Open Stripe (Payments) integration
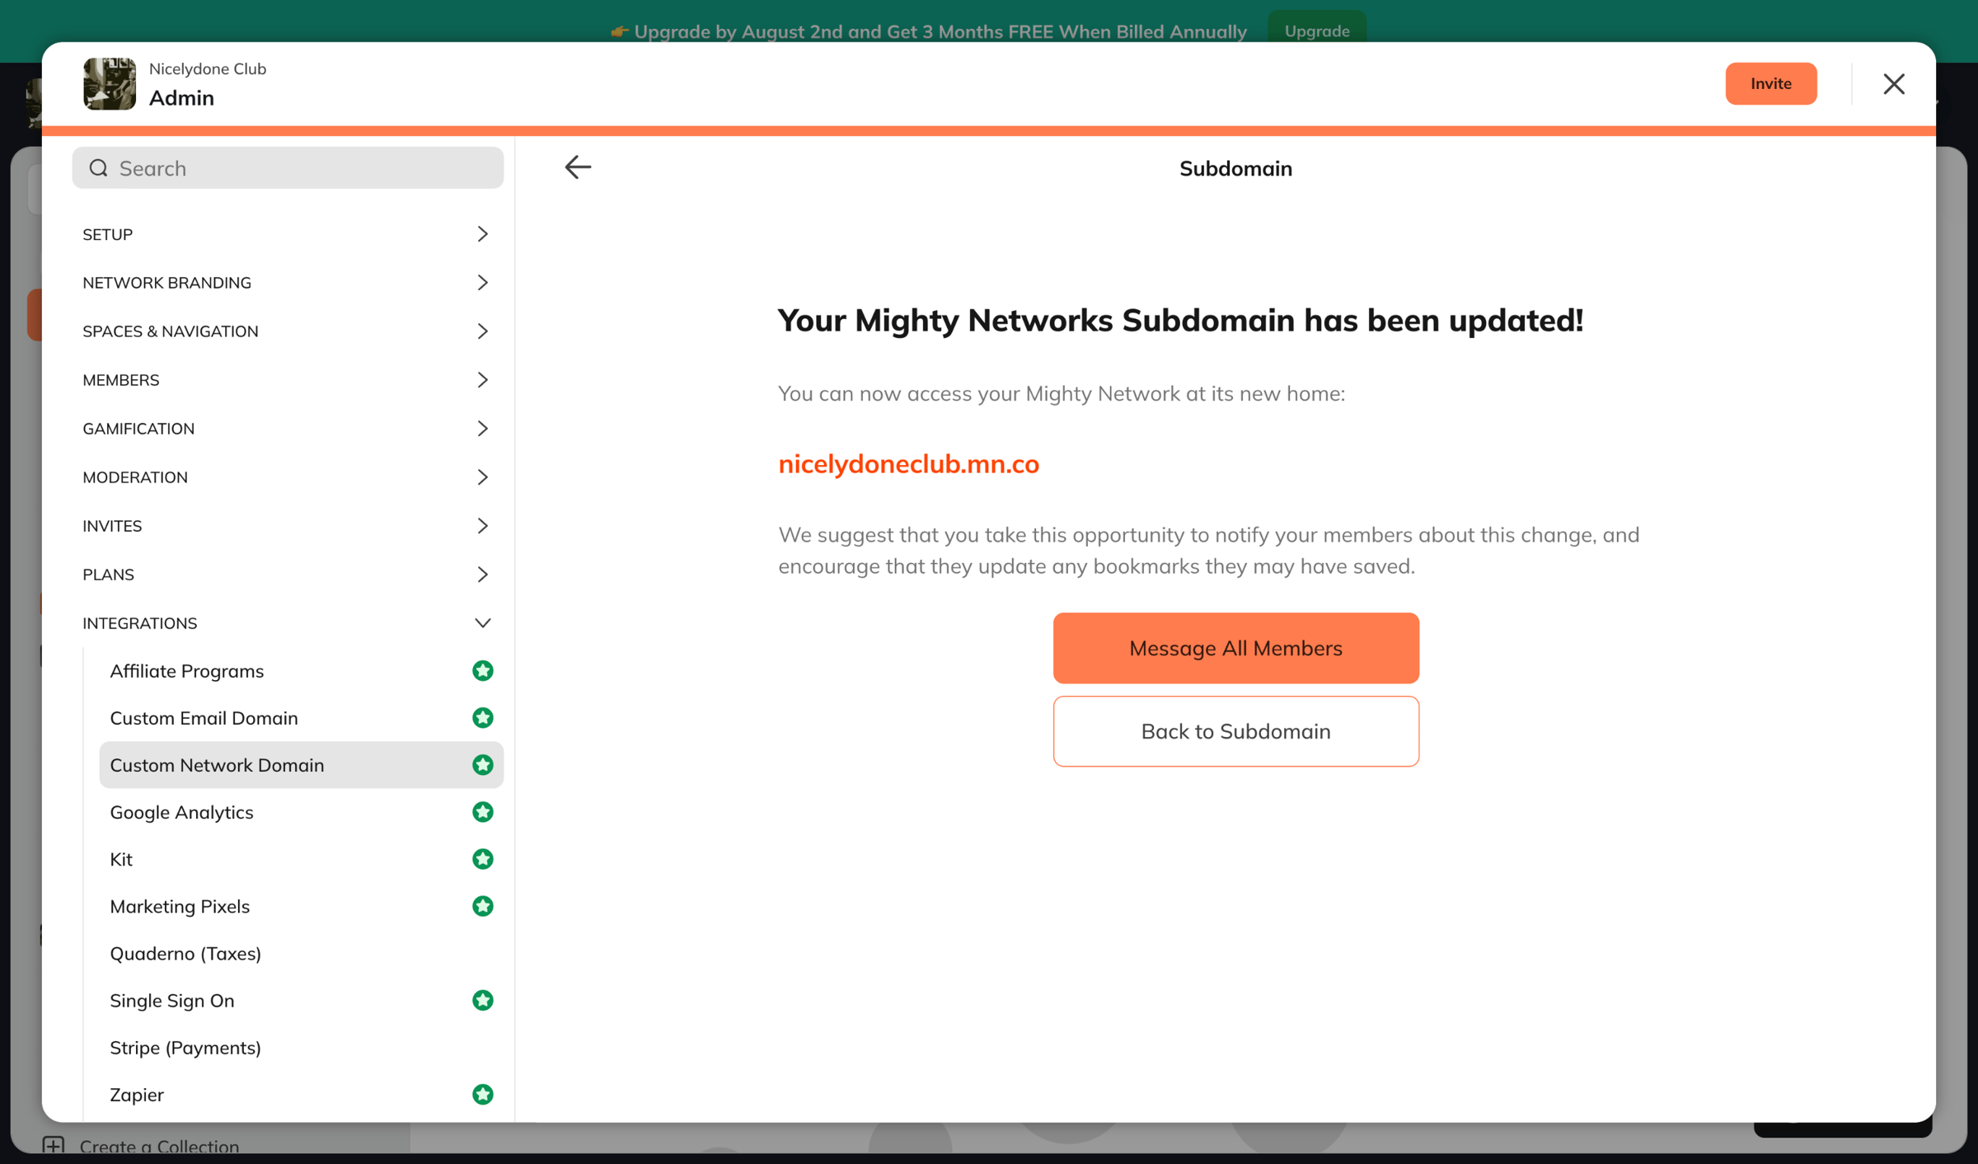The width and height of the screenshot is (1978, 1164). pos(302,1047)
